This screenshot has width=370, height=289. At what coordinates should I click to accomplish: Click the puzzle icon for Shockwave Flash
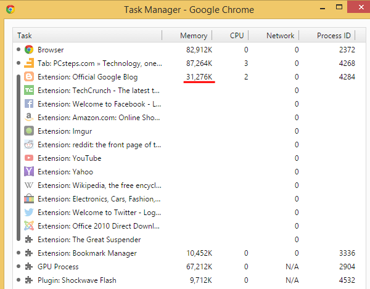pos(29,280)
